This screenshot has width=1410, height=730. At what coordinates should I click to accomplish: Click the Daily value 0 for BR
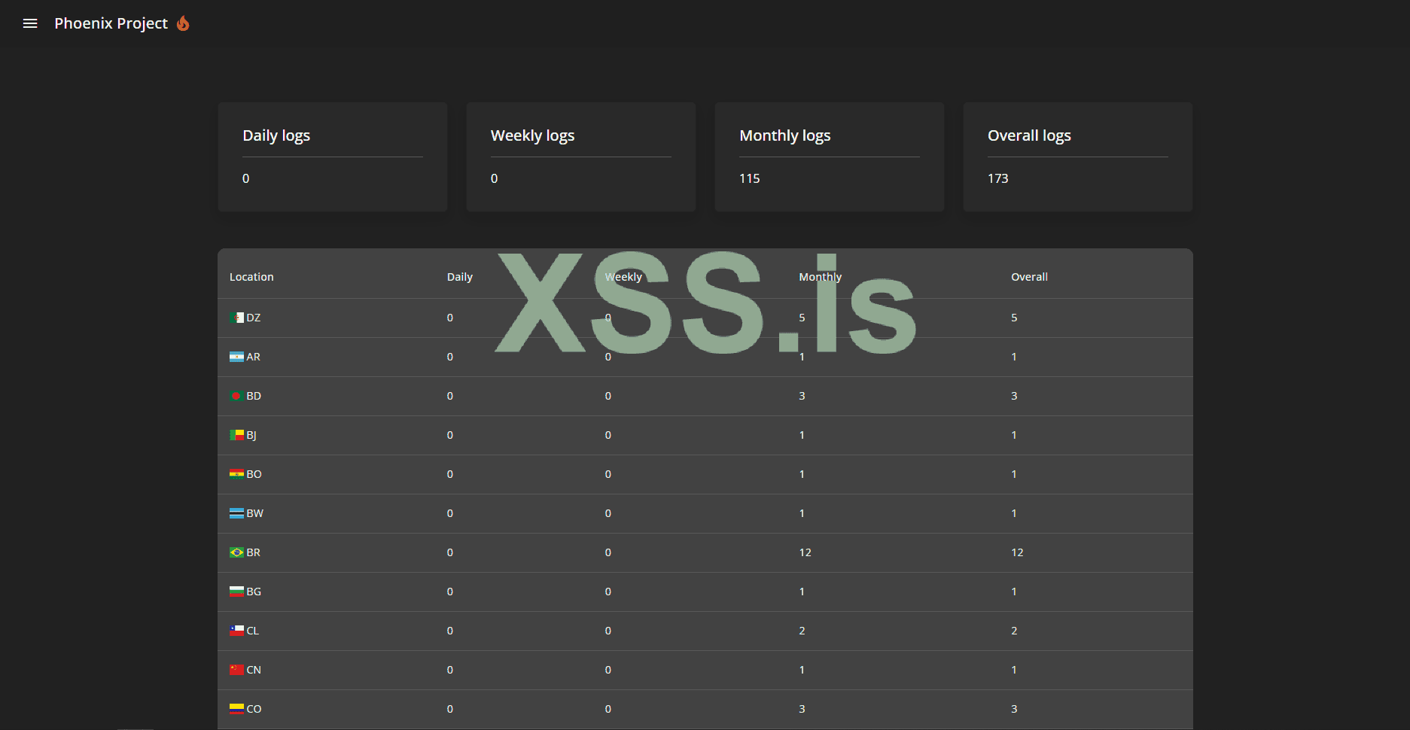tap(450, 552)
